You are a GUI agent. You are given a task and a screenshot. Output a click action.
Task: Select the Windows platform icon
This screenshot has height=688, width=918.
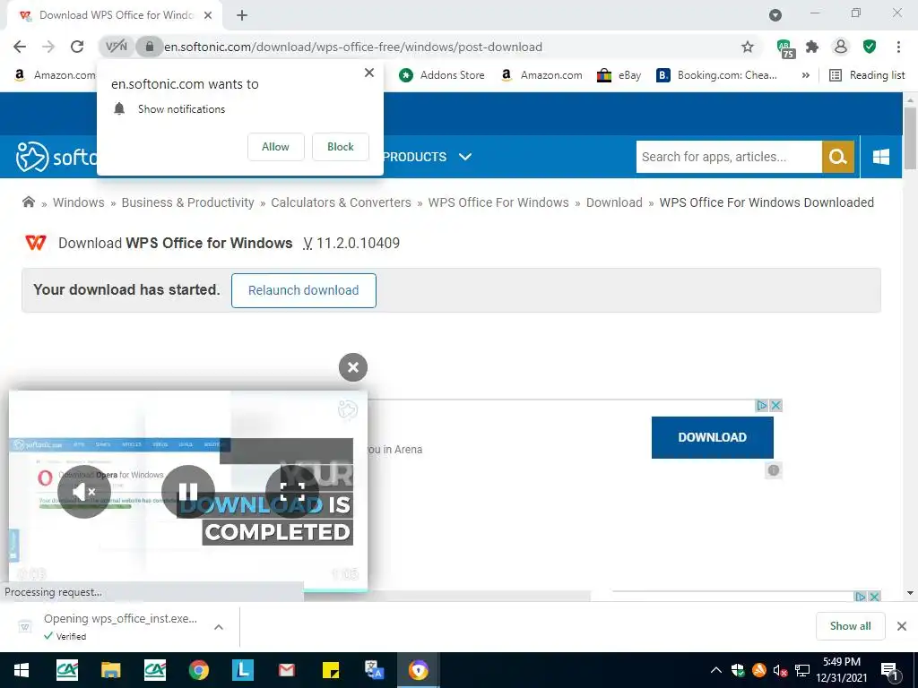point(880,157)
